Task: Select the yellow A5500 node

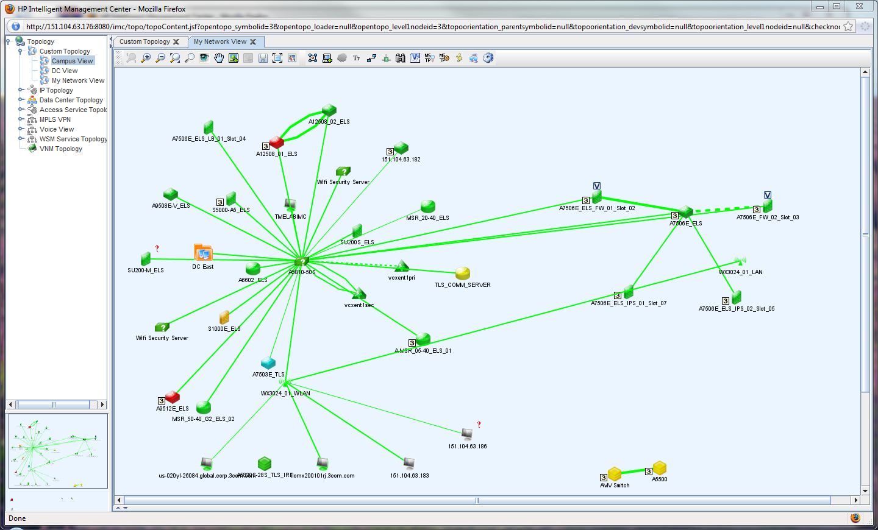Action: point(660,468)
